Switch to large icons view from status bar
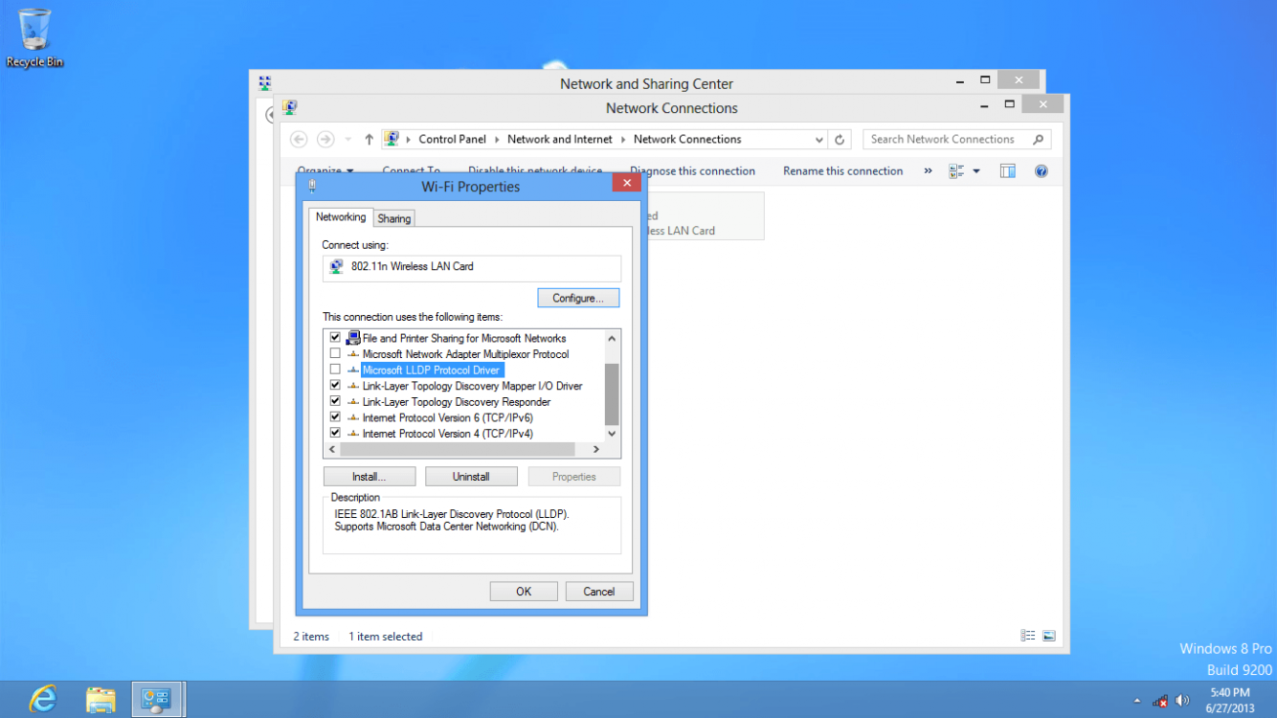The height and width of the screenshot is (718, 1277). click(1048, 636)
